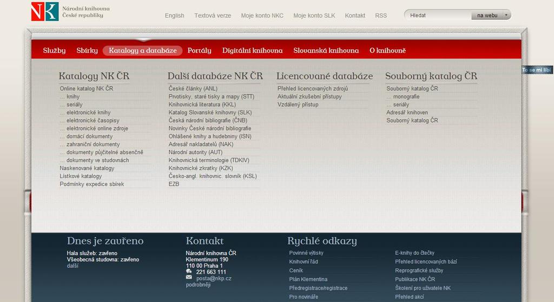Open Knihovnická terminologie (TDKIV)
554x302 pixels.
(x=209, y=160)
